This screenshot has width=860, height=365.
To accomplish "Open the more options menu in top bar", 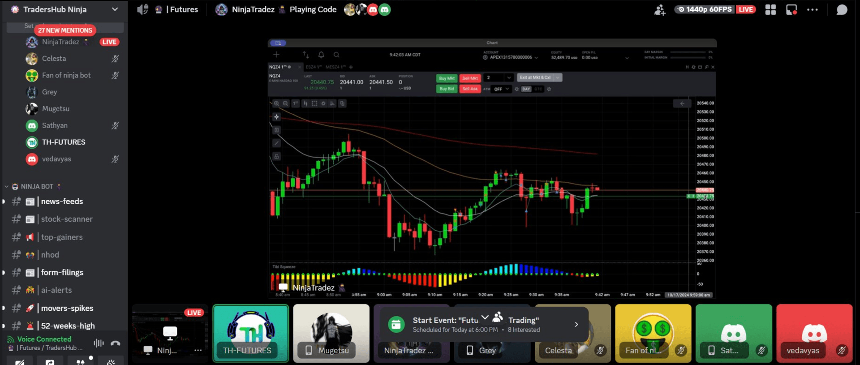I will pos(813,9).
